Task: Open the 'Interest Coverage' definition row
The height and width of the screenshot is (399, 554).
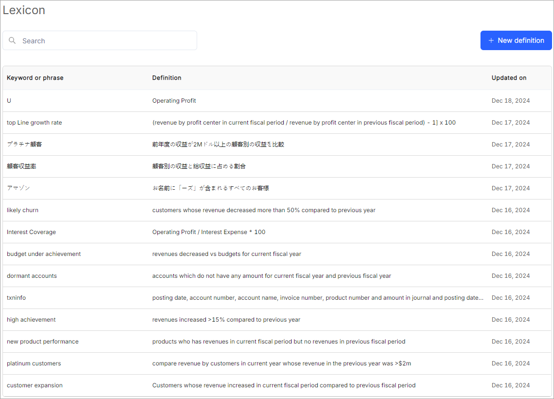Action: (x=31, y=232)
